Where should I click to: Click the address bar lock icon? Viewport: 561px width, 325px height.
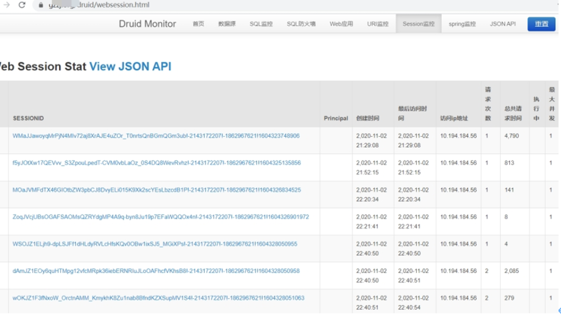click(41, 5)
